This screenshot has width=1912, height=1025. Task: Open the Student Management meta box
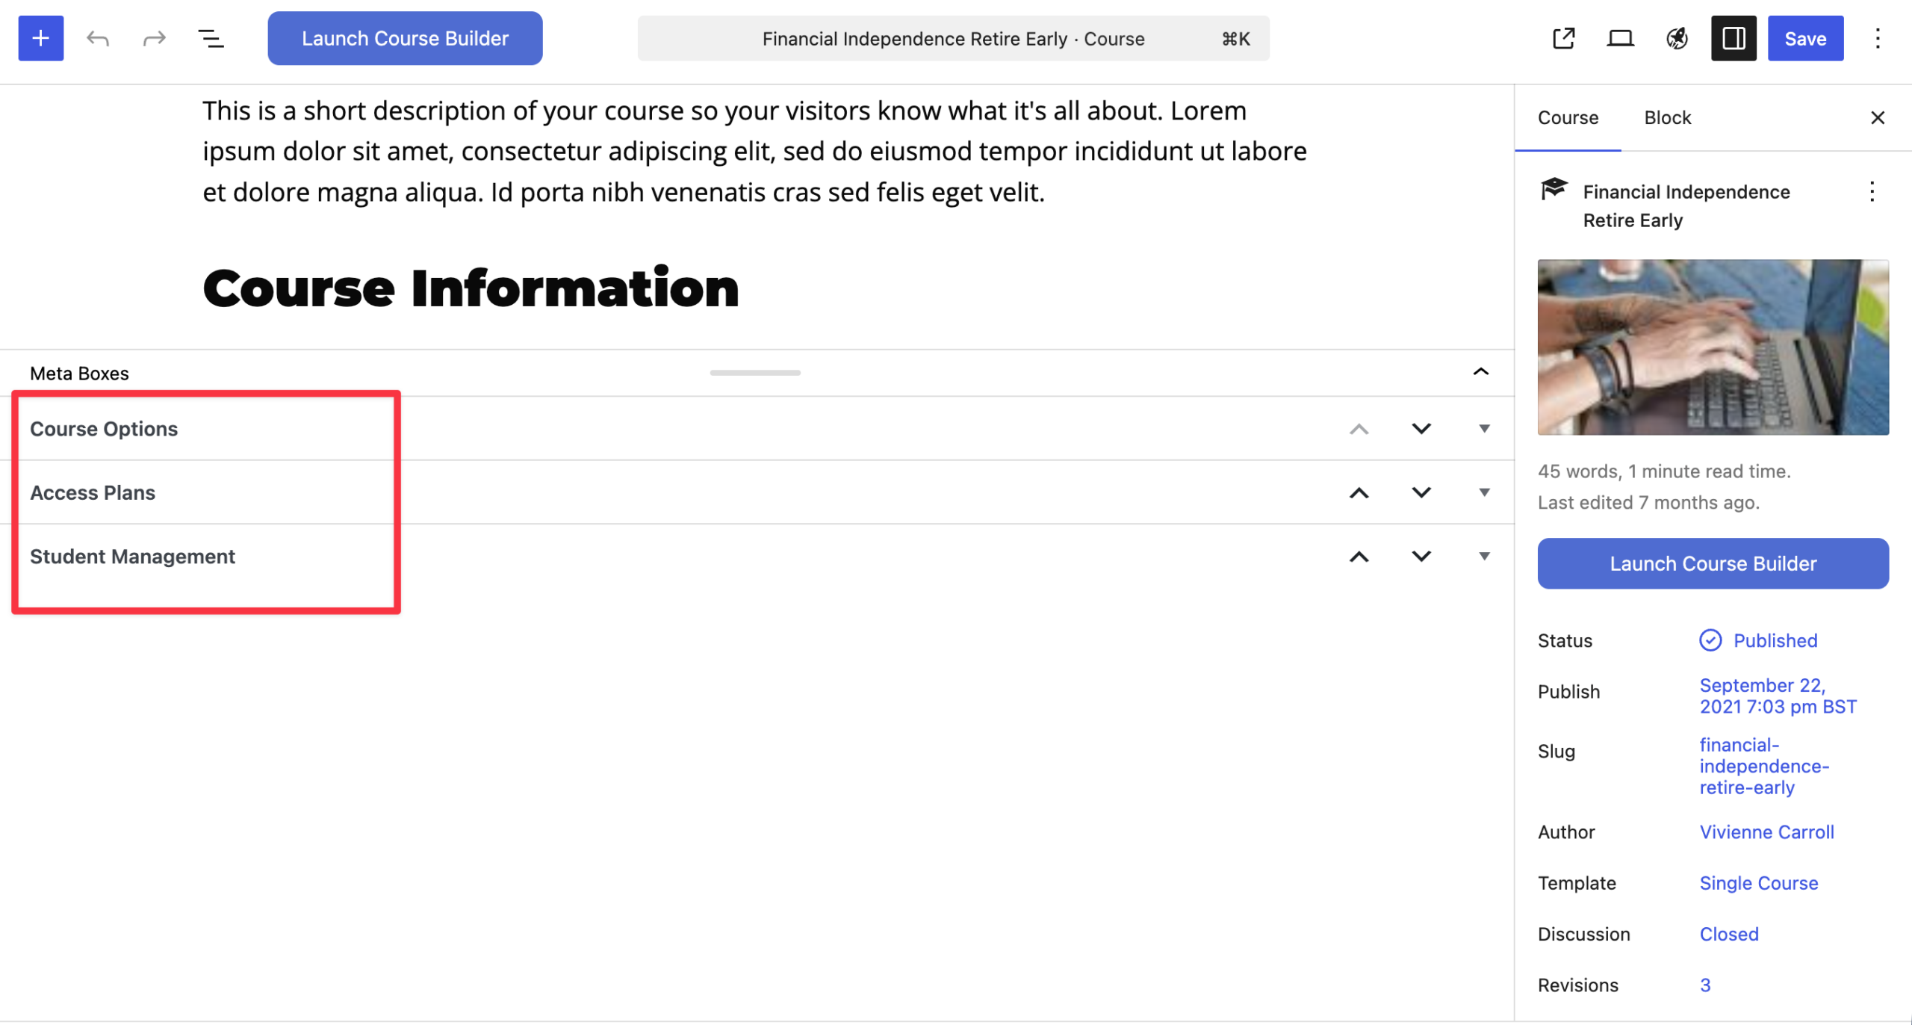point(132,556)
